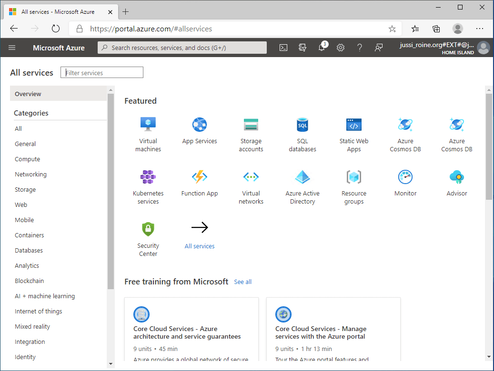Focus the Filter services input box
Screen dimensions: 494x371
coord(102,72)
